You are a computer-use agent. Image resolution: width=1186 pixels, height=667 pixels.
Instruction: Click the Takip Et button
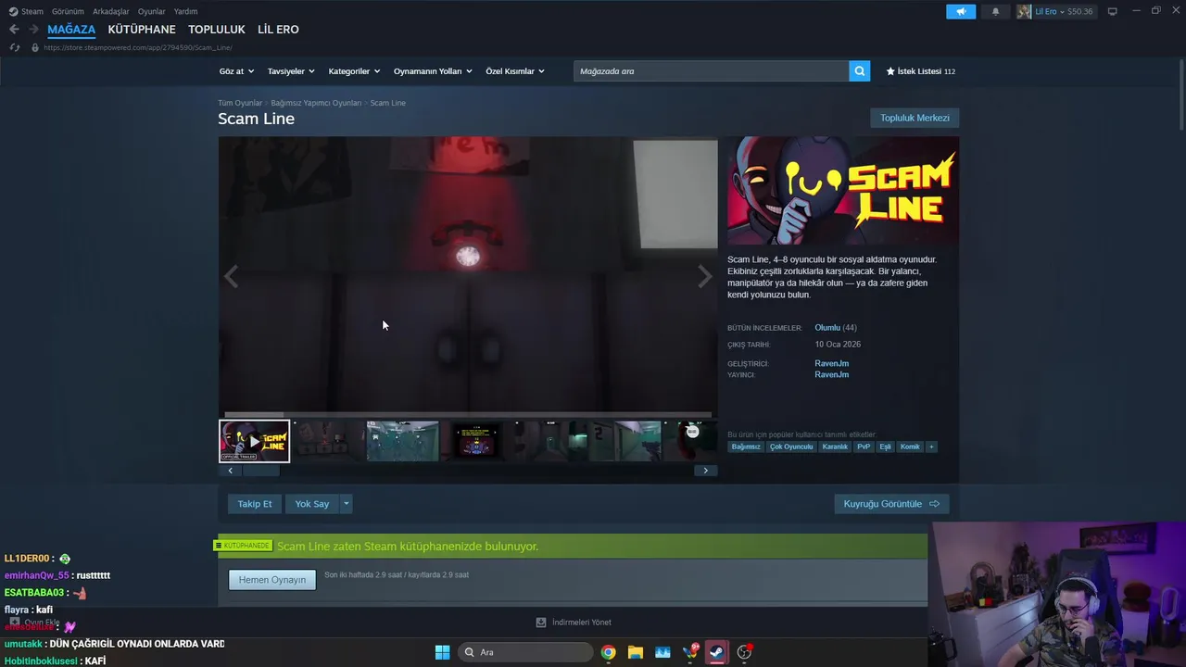(255, 504)
